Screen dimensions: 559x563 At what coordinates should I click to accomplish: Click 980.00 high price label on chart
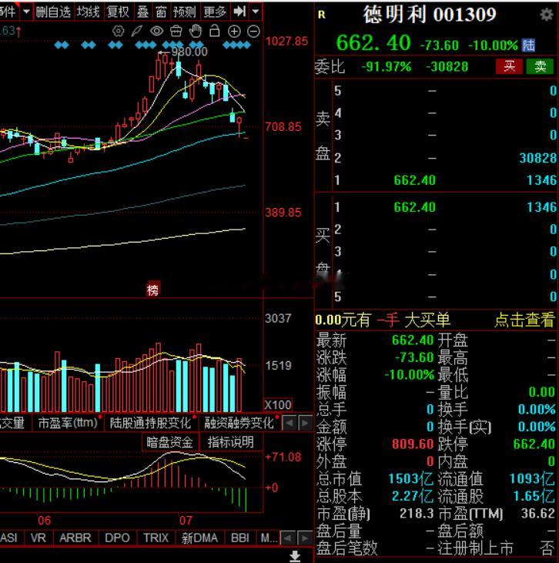189,52
